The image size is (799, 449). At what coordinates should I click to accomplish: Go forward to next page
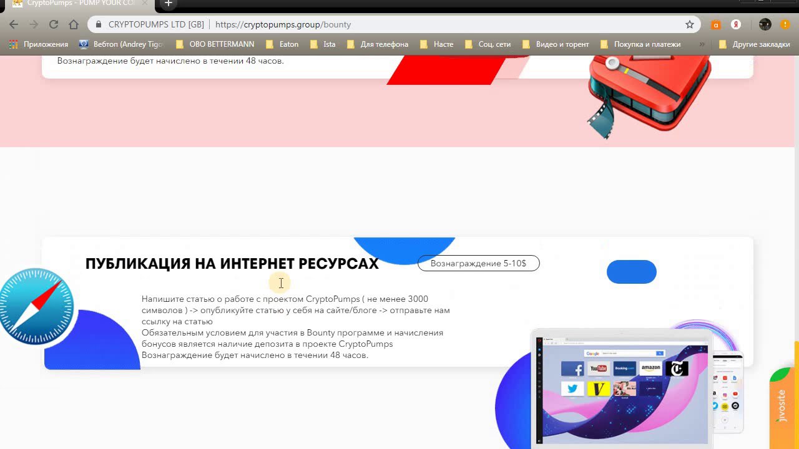click(34, 24)
